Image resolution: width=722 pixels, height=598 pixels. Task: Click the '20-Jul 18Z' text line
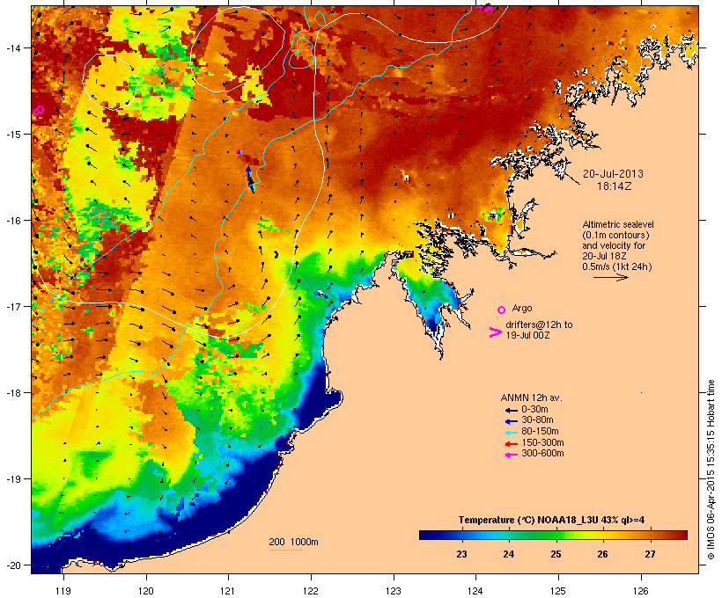(x=604, y=256)
